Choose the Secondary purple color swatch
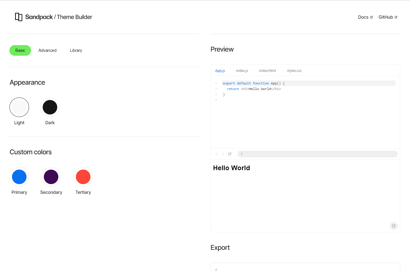This screenshot has height=271, width=410. pyautogui.click(x=51, y=177)
